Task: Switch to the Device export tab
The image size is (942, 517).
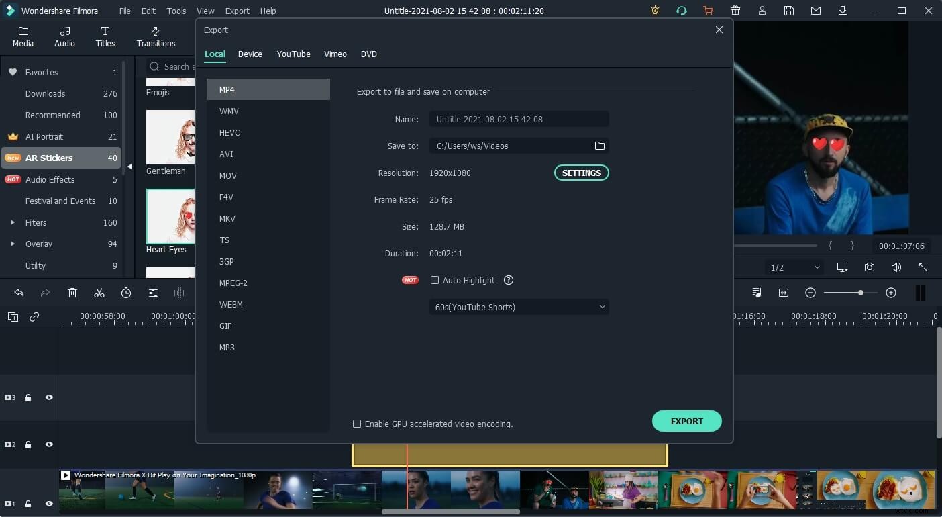Action: point(250,54)
